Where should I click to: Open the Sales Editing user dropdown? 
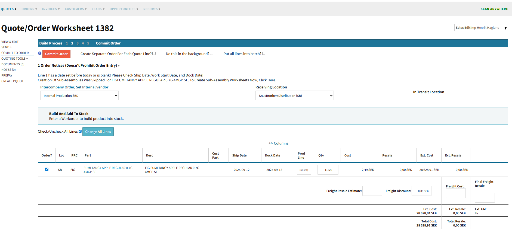click(x=481, y=28)
